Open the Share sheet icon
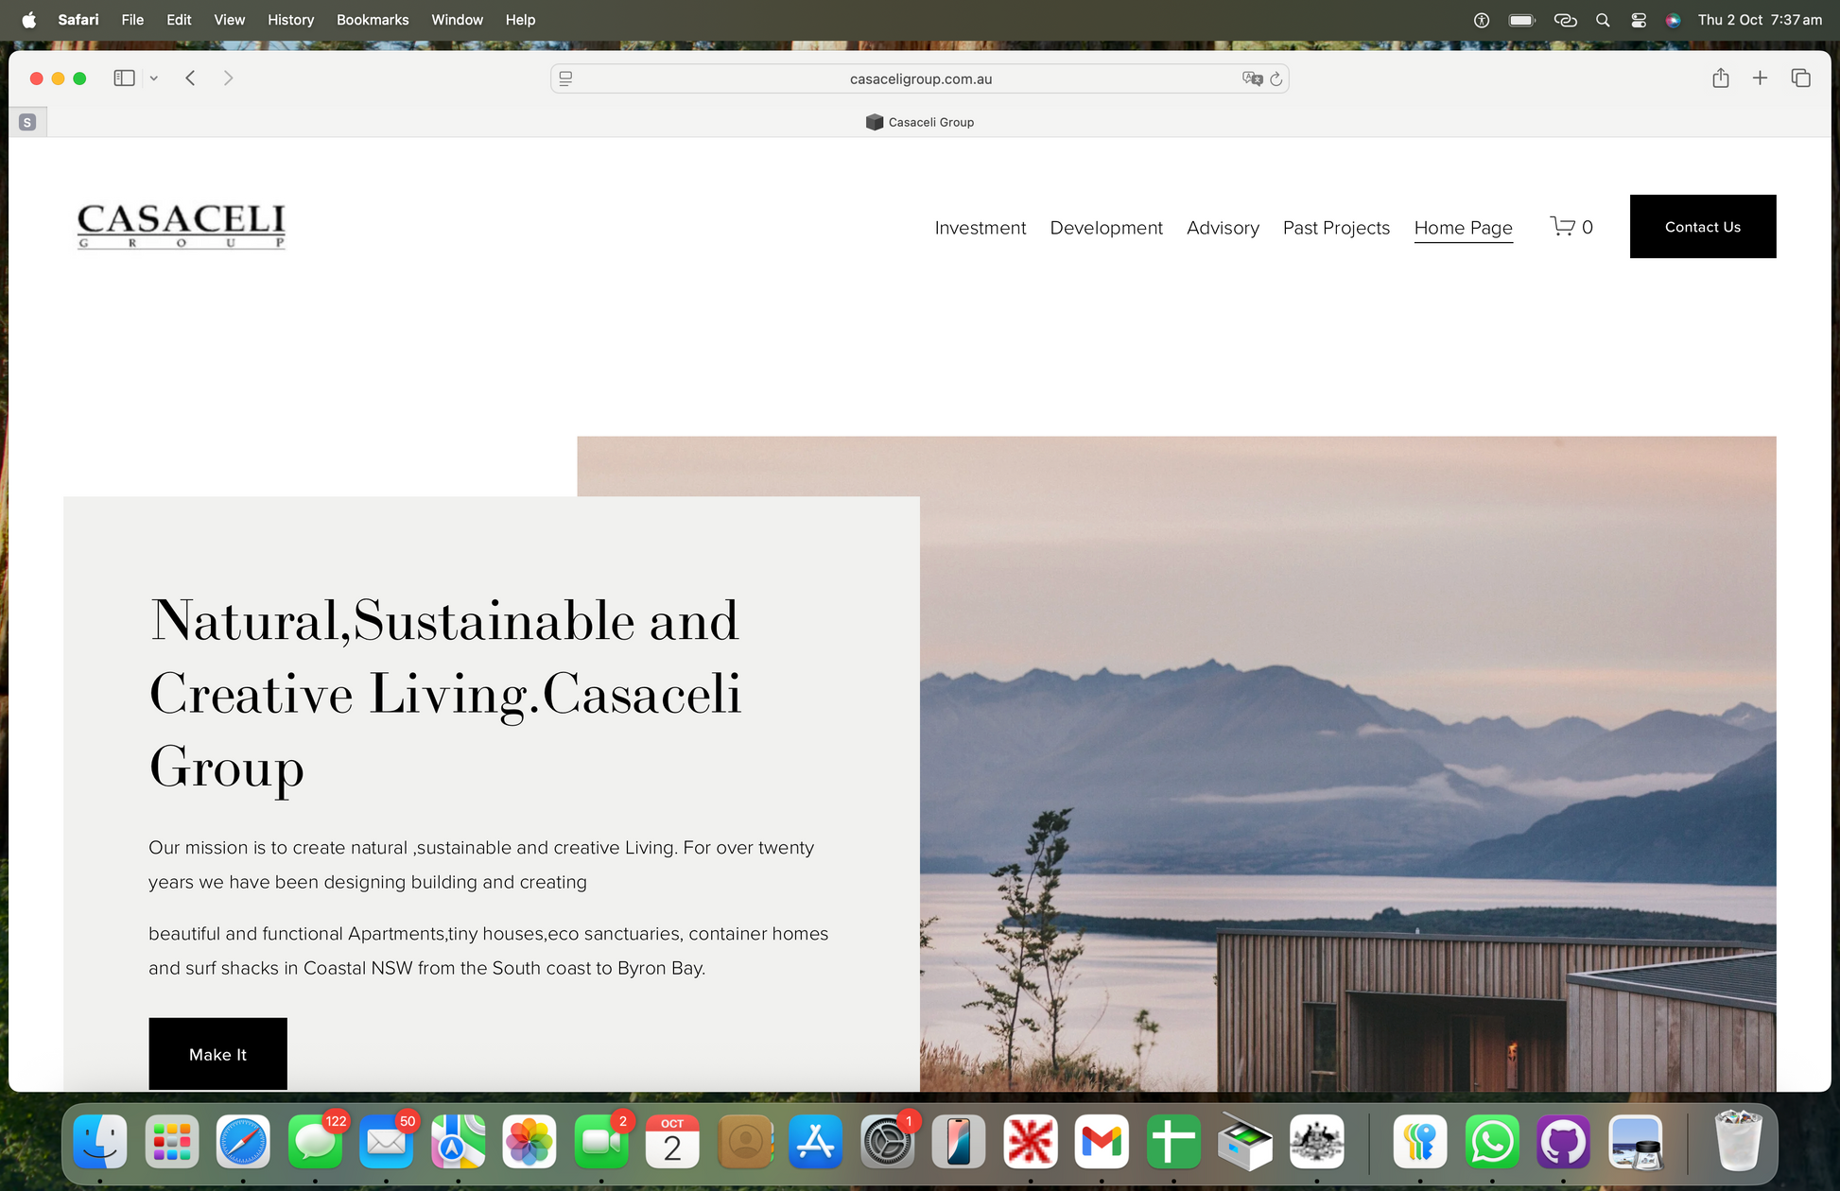The width and height of the screenshot is (1840, 1191). (1720, 78)
